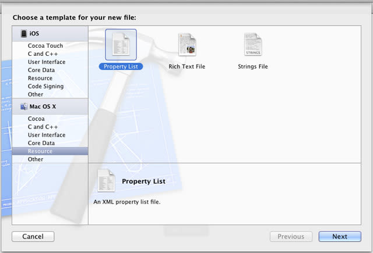Click the Mac OS X section header label
373x253 pixels.
pyautogui.click(x=43, y=106)
